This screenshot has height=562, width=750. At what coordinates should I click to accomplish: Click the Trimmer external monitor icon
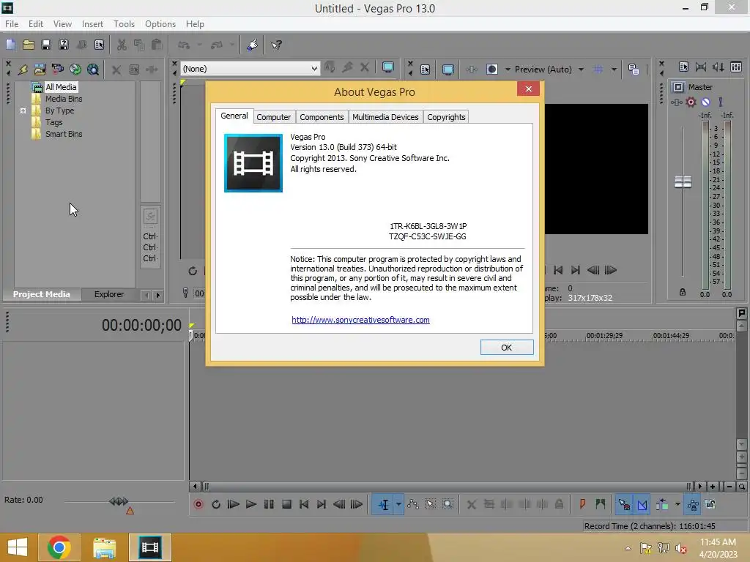pyautogui.click(x=388, y=67)
